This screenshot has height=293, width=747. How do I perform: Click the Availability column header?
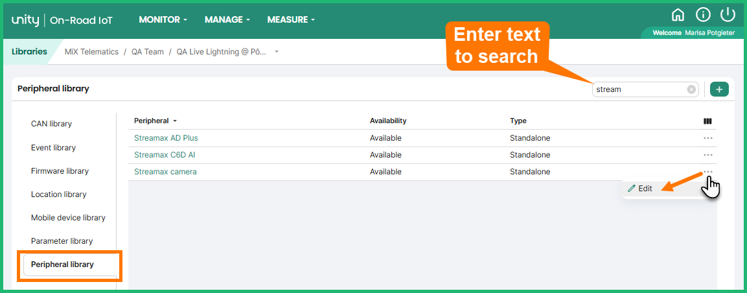(388, 121)
